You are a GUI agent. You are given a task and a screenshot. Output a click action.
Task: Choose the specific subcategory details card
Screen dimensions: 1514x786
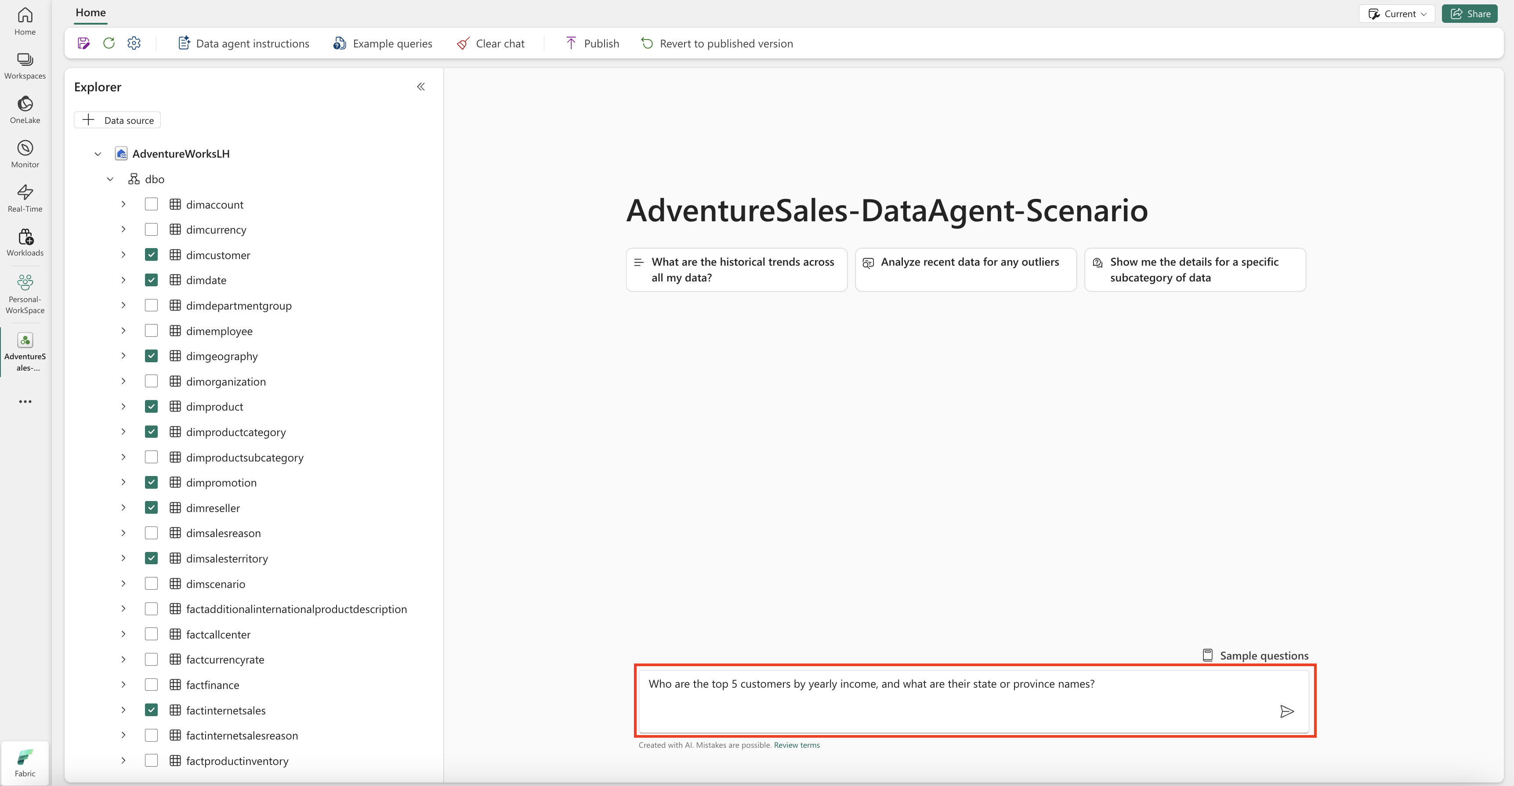pos(1195,270)
